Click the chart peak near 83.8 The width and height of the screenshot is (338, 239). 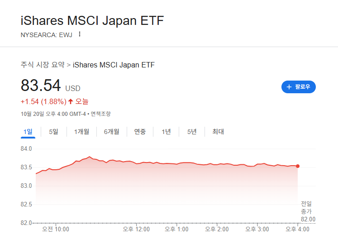90,157
